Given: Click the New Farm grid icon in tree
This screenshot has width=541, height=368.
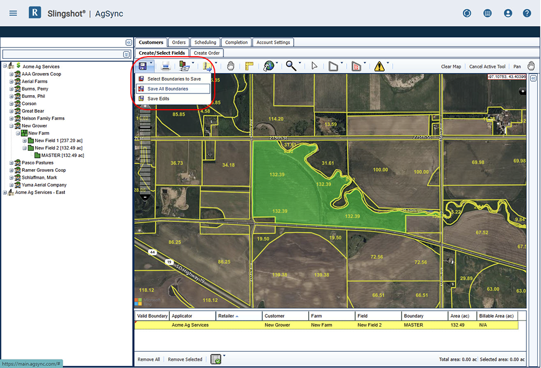Looking at the screenshot, I should point(24,133).
